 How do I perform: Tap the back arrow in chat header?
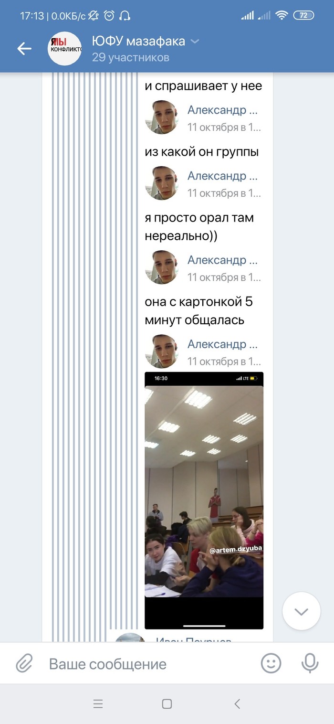coord(24,48)
